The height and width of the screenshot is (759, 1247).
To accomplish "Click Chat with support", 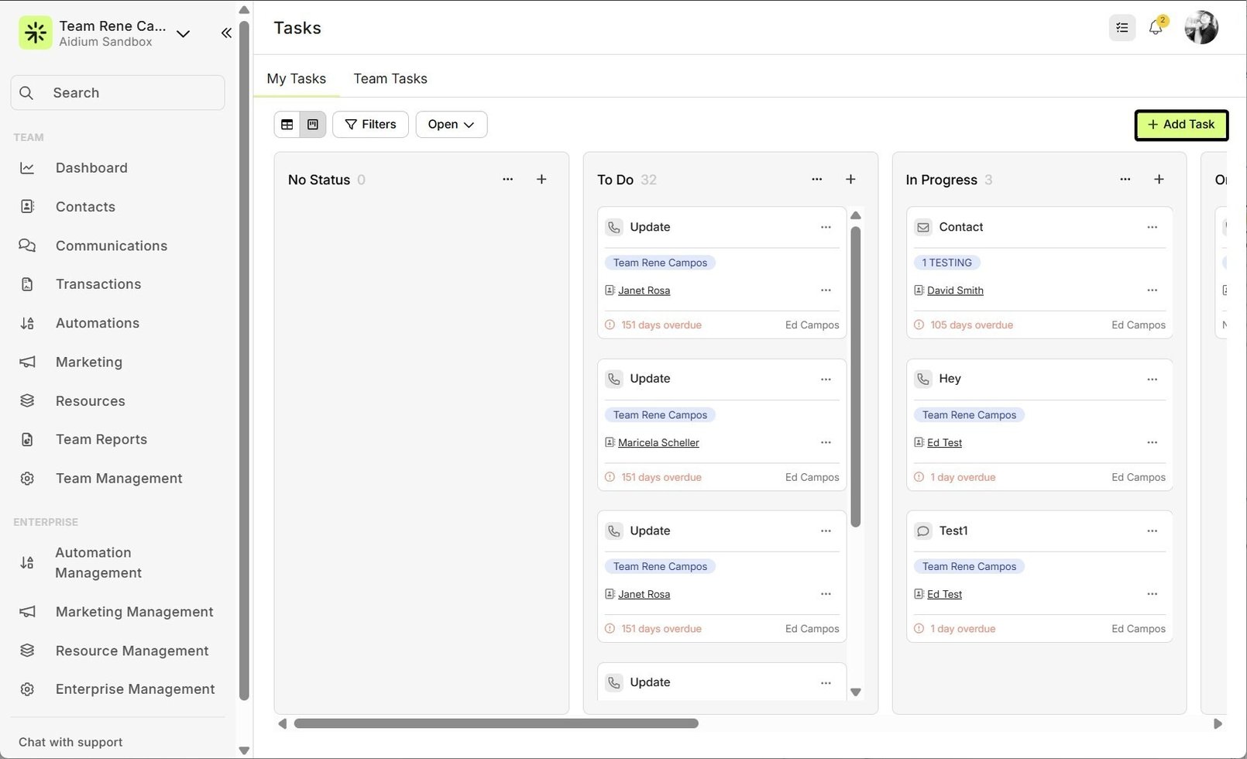I will 70,742.
